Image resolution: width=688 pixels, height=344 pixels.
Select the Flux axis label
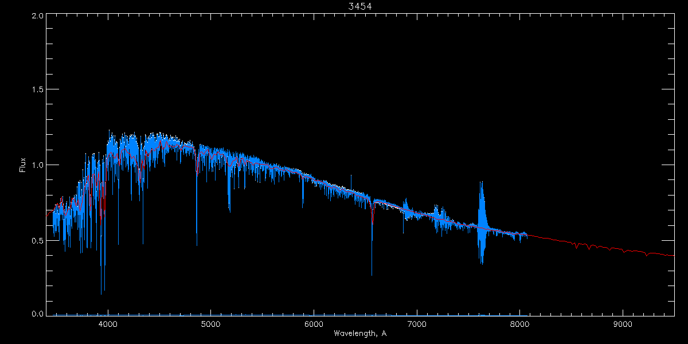tap(22, 165)
